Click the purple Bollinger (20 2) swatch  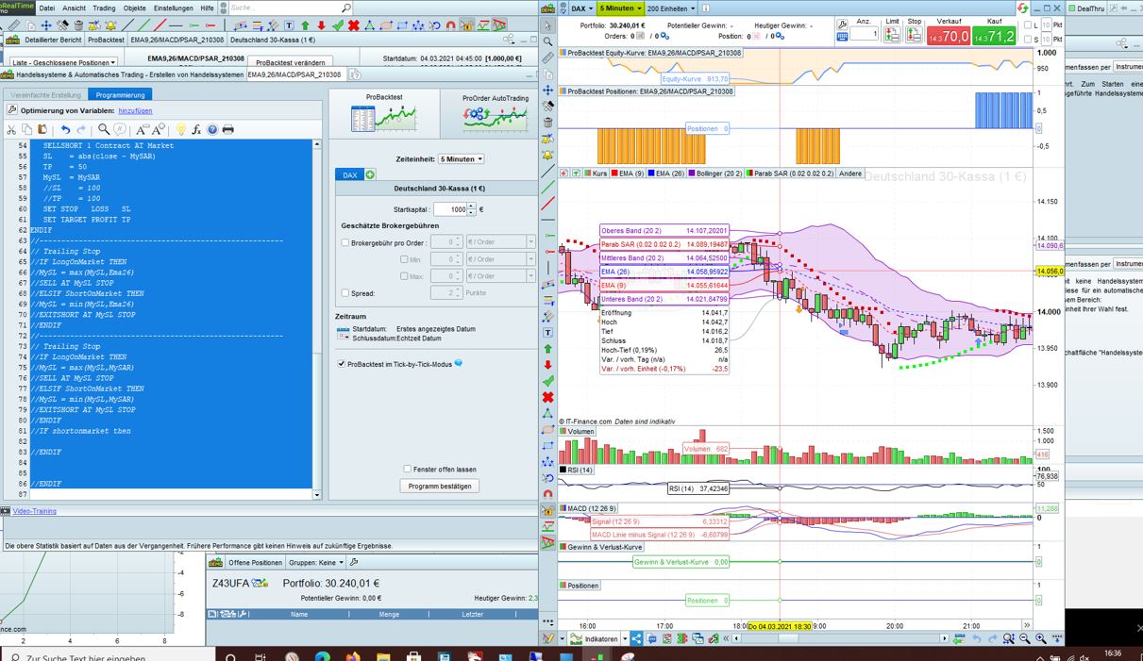693,174
